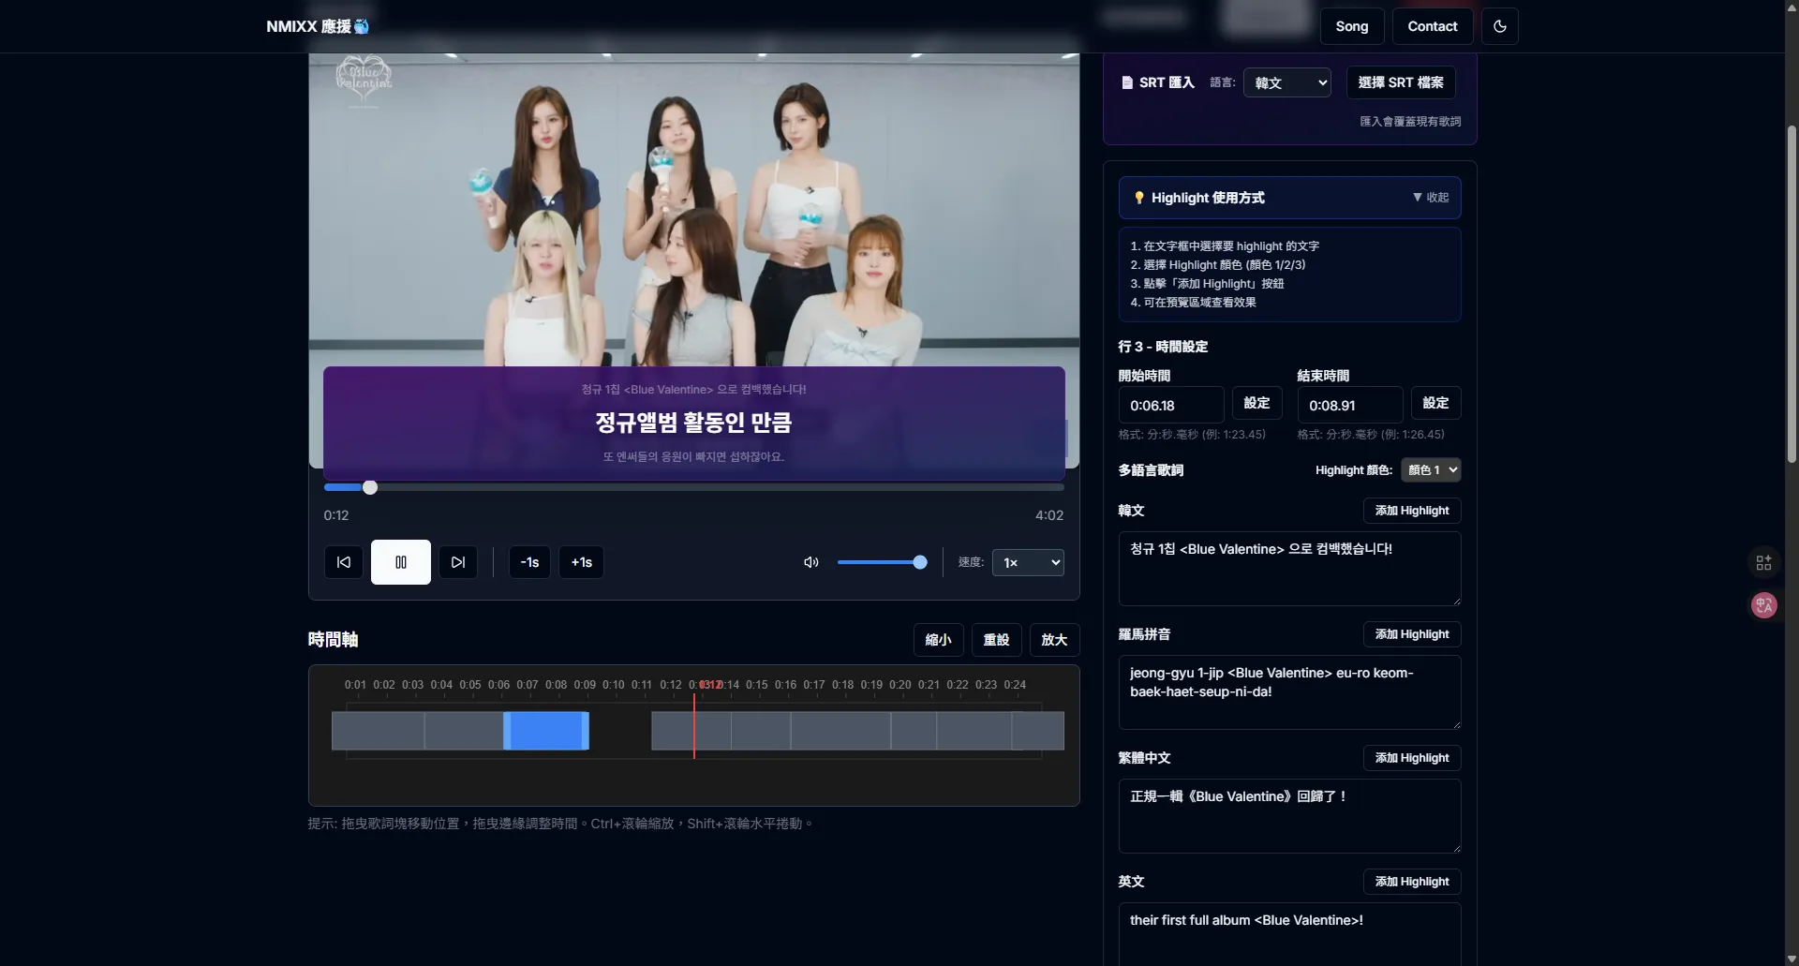Image resolution: width=1799 pixels, height=966 pixels.
Task: Toggle dark mode moon icon
Action: click(x=1499, y=26)
